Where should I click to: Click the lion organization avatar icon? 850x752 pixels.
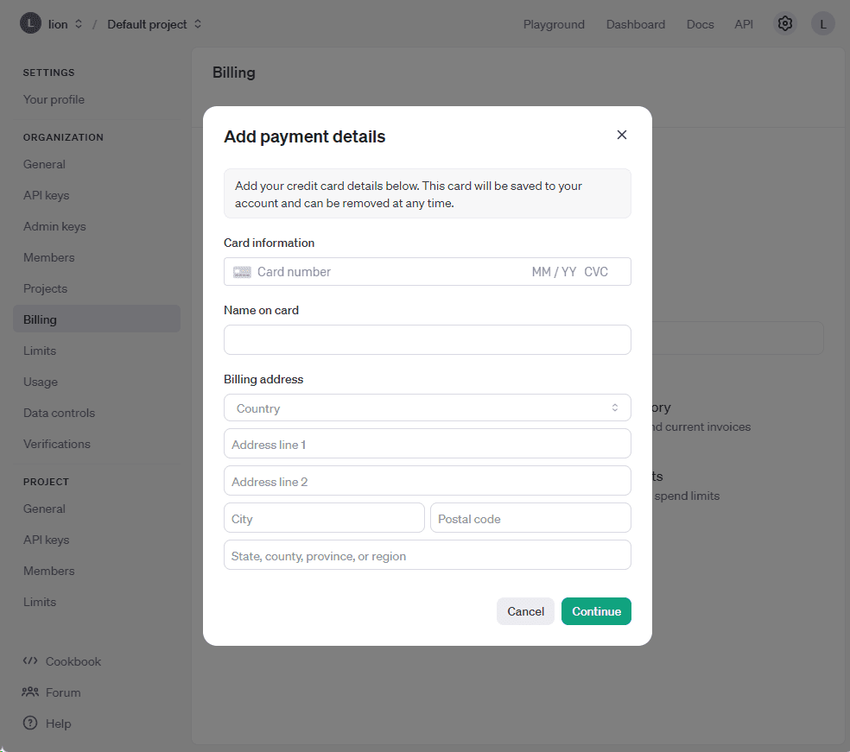coord(30,24)
